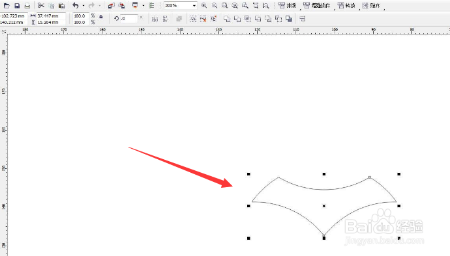Click the left-middle selection handle
The height and width of the screenshot is (256, 450).
click(x=248, y=206)
